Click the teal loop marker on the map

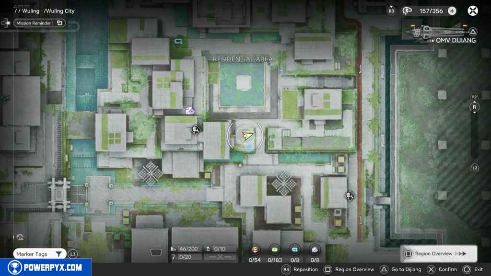coord(179,42)
